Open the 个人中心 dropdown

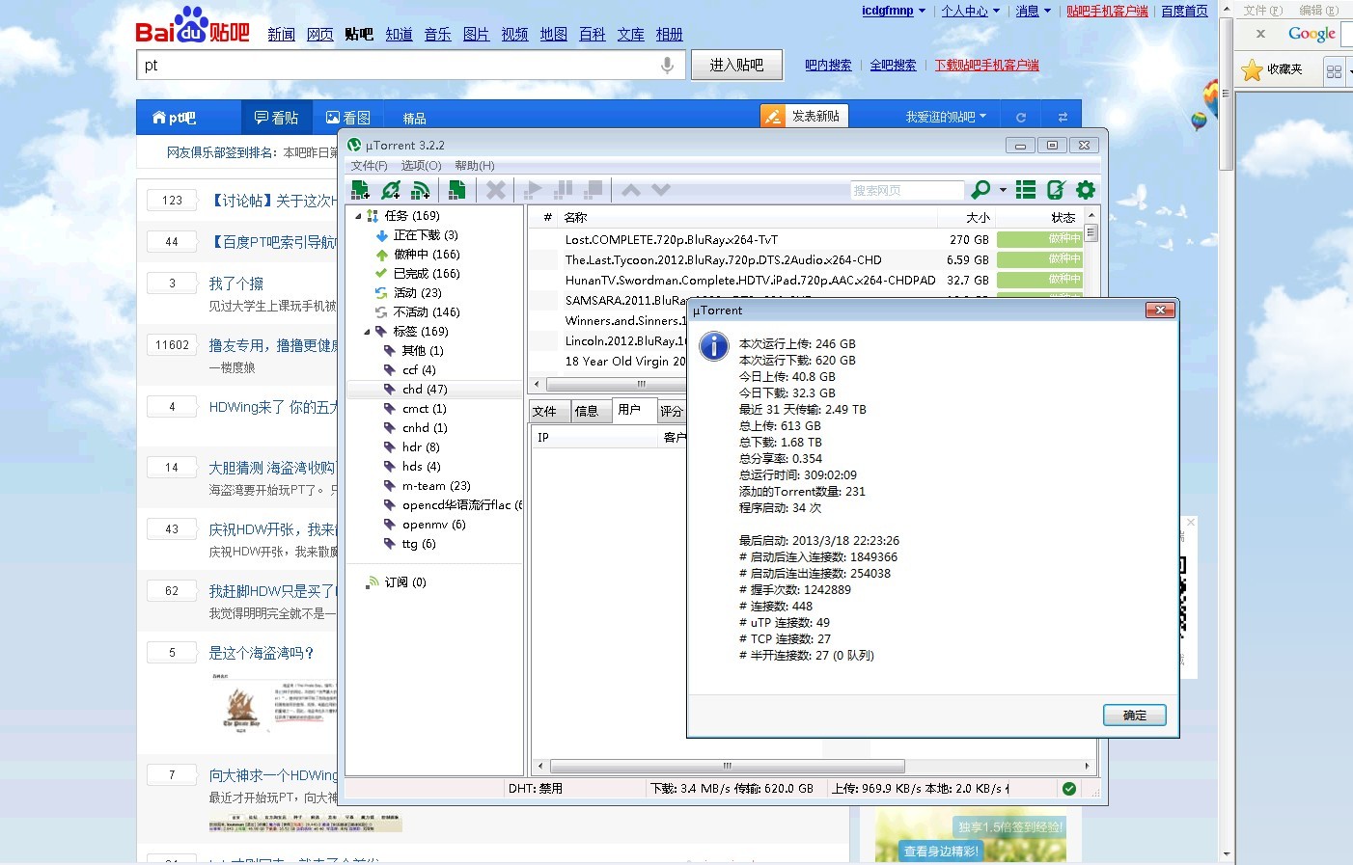pyautogui.click(x=971, y=12)
